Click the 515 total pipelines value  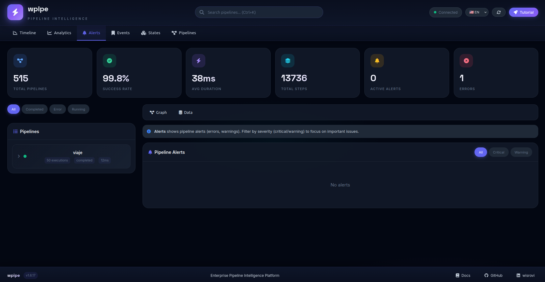[21, 78]
